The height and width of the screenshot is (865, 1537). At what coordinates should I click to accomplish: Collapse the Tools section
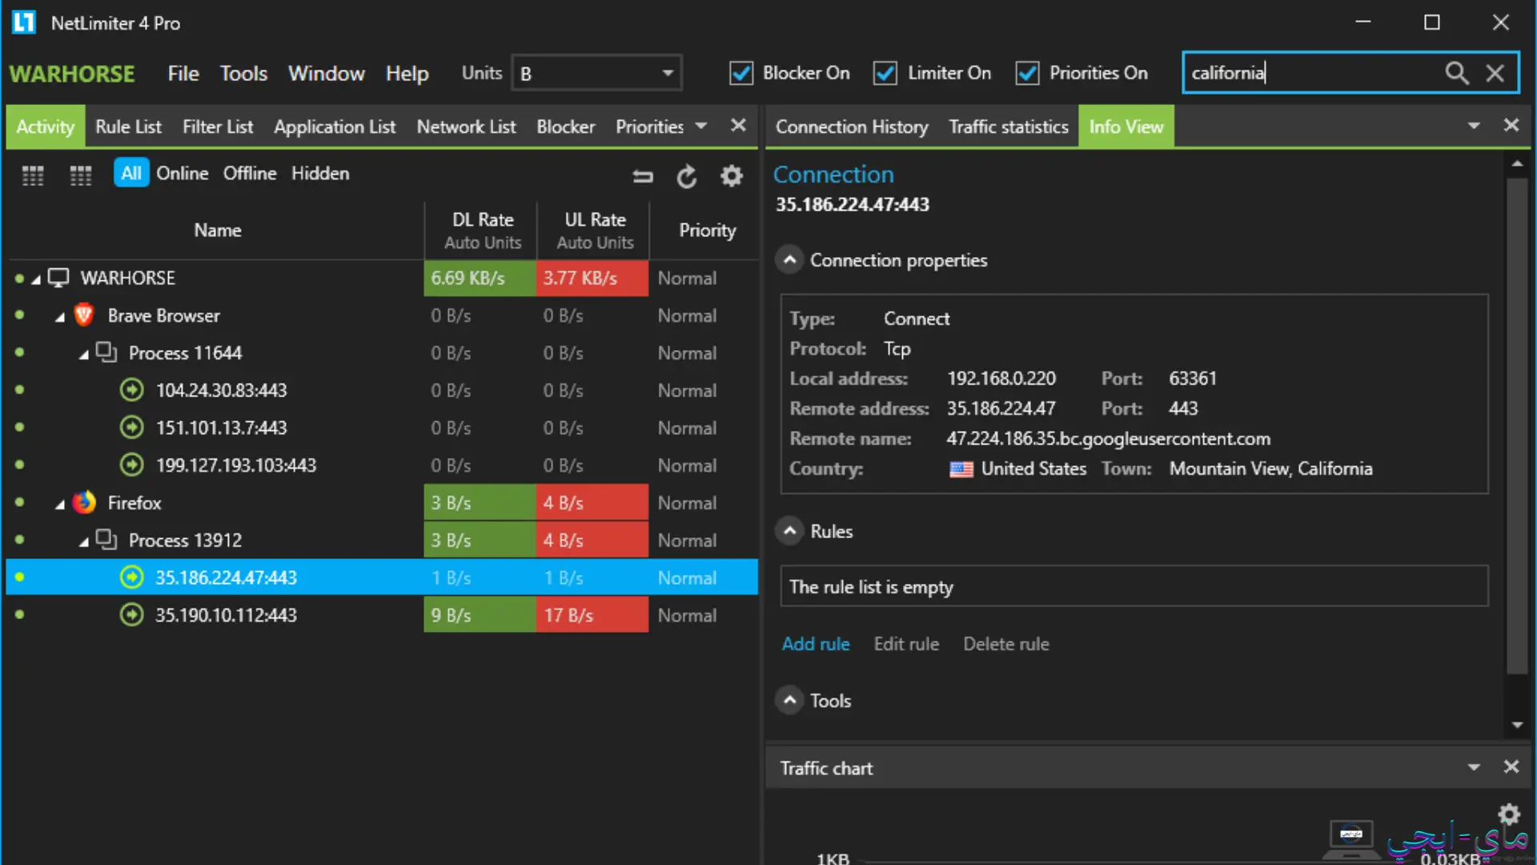[789, 700]
